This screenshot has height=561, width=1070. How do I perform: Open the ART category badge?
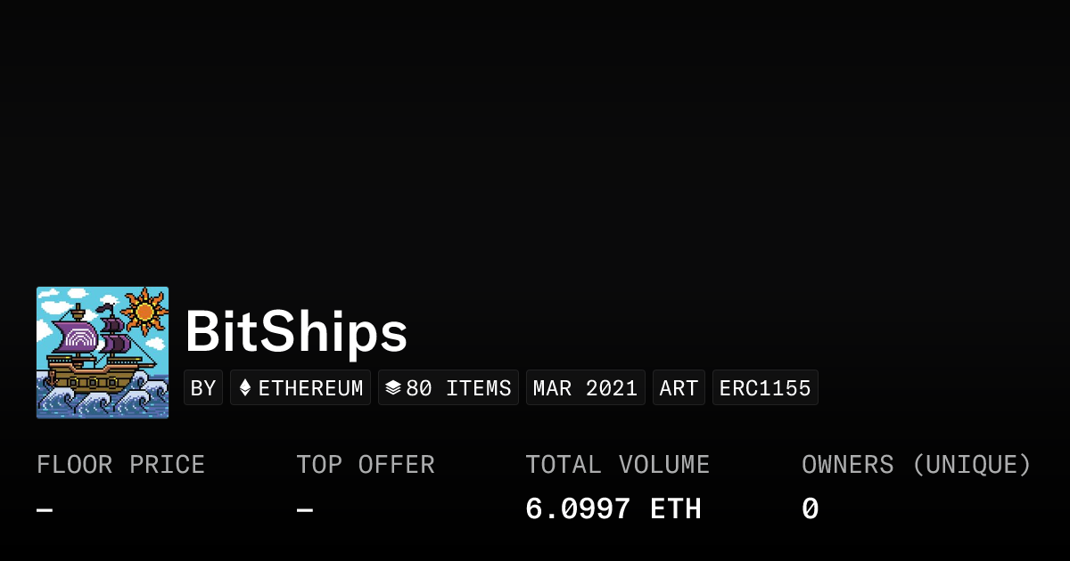pyautogui.click(x=679, y=388)
